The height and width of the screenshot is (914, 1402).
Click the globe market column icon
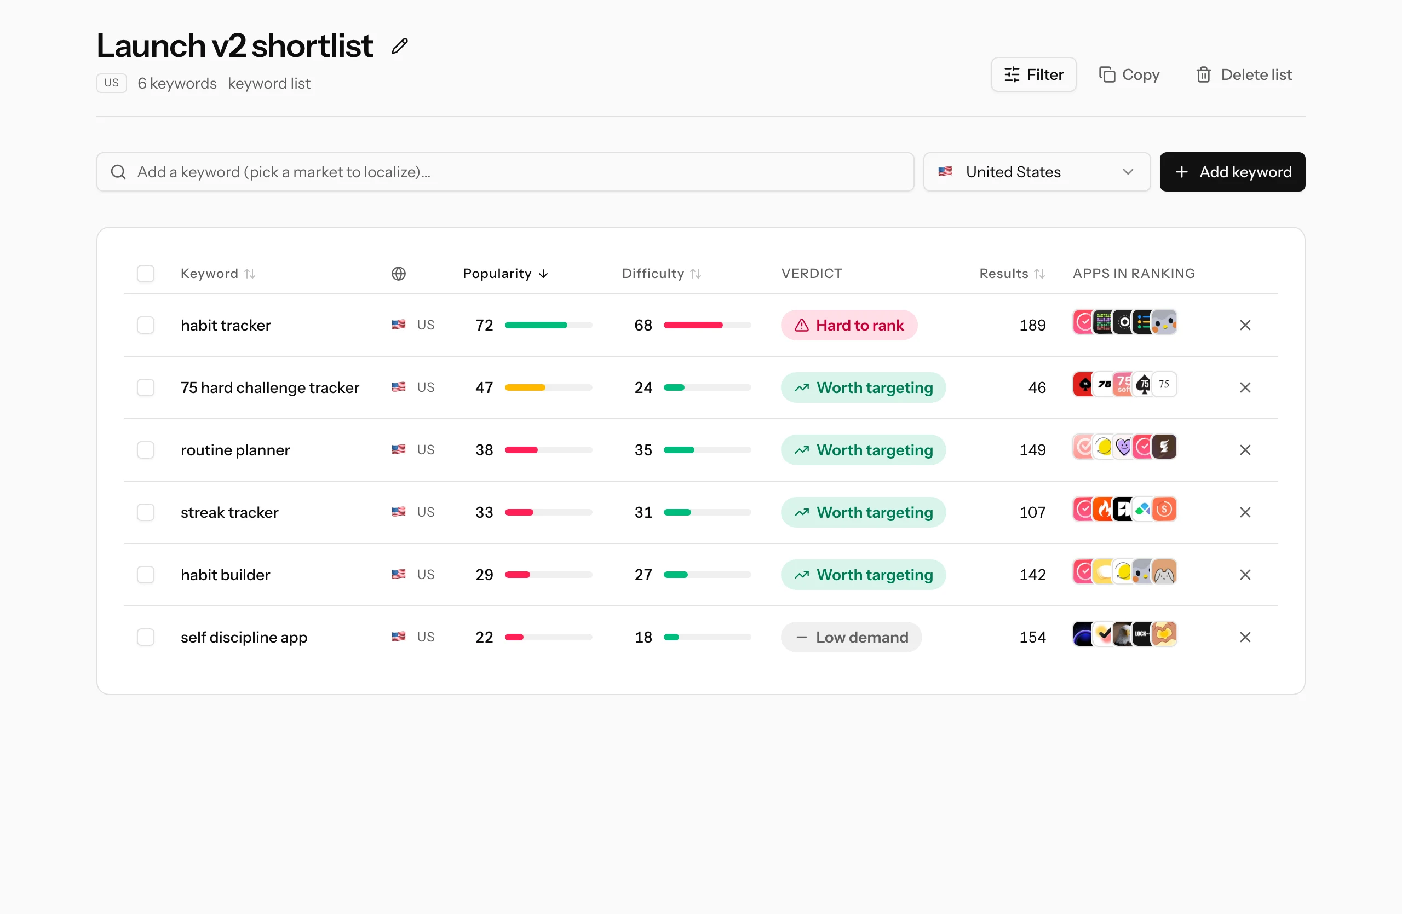point(399,274)
